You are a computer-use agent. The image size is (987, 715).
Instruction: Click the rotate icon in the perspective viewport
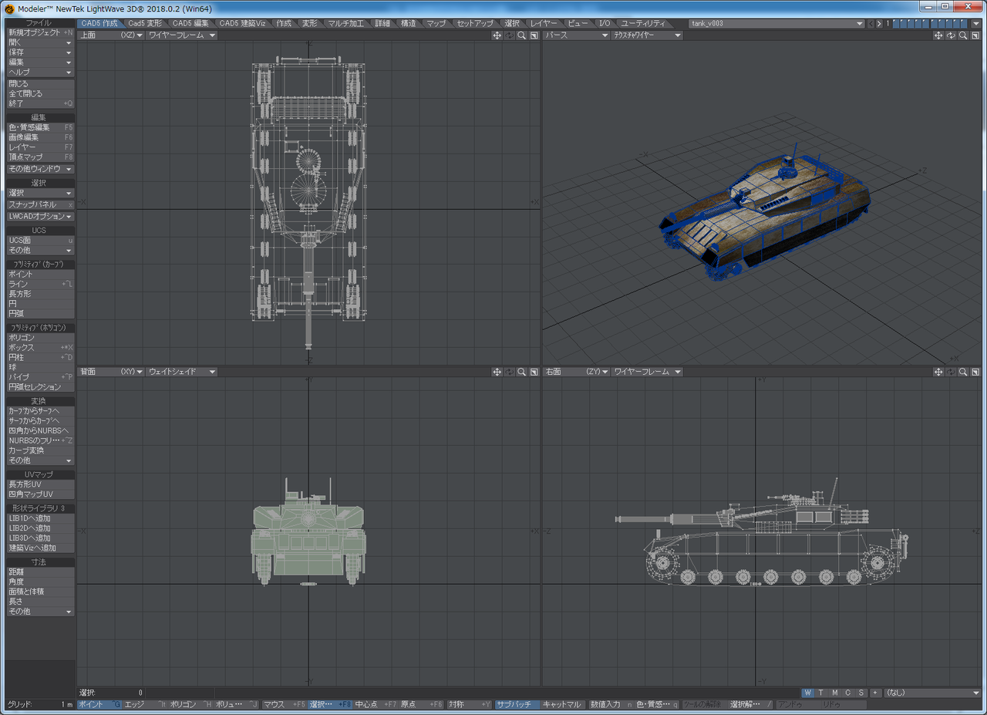pos(951,35)
